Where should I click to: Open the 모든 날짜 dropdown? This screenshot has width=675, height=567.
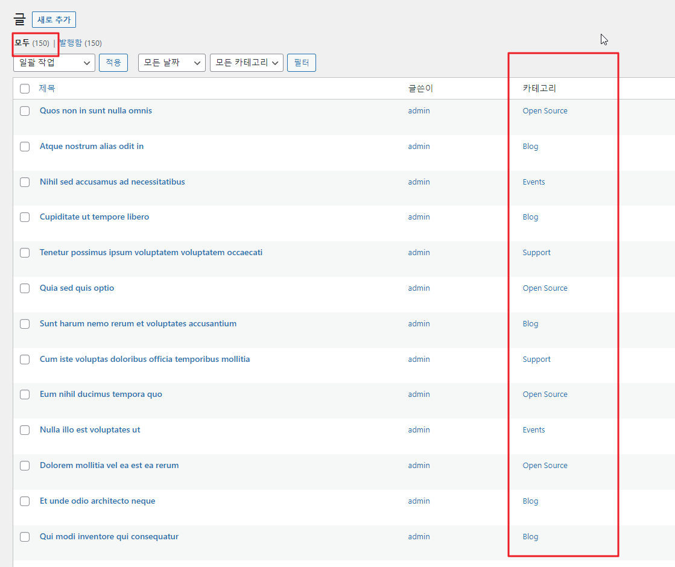(x=172, y=63)
